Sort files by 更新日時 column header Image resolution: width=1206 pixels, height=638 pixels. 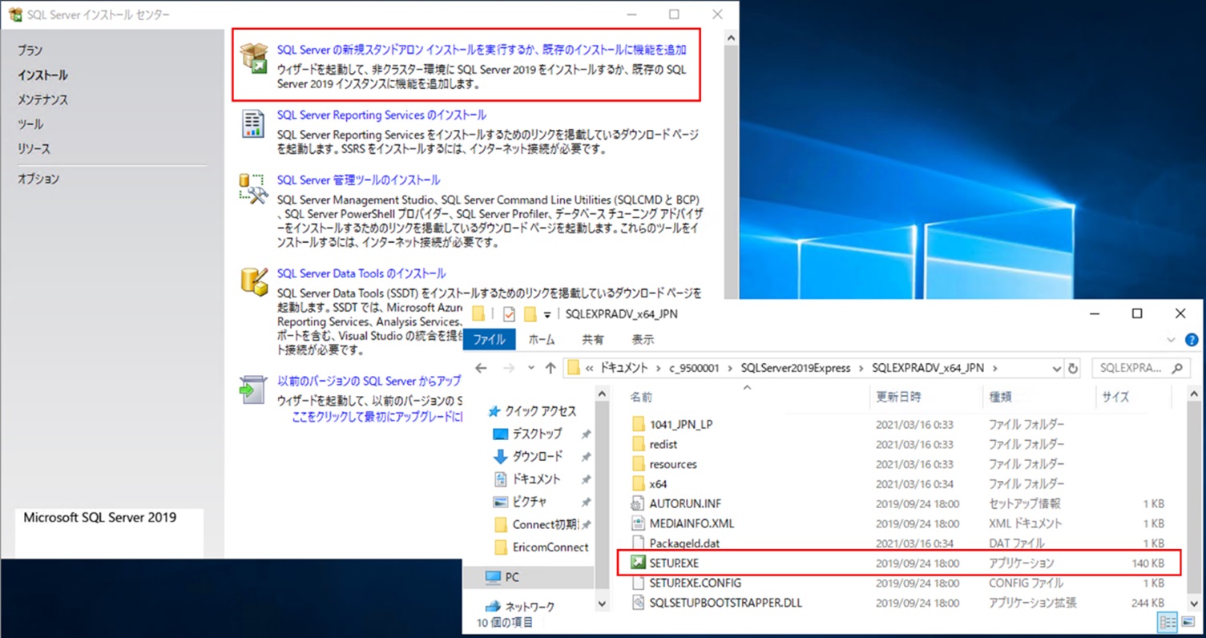point(898,397)
